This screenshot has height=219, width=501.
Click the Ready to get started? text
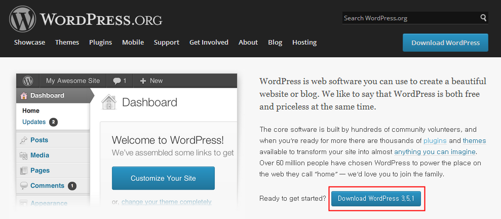point(293,199)
